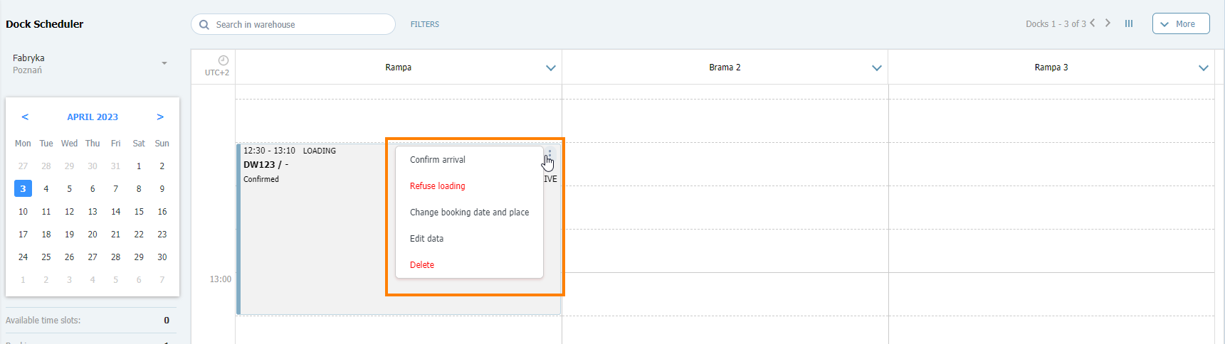Expand the Brama 2 dock dropdown
This screenshot has width=1225, height=344.
876,68
